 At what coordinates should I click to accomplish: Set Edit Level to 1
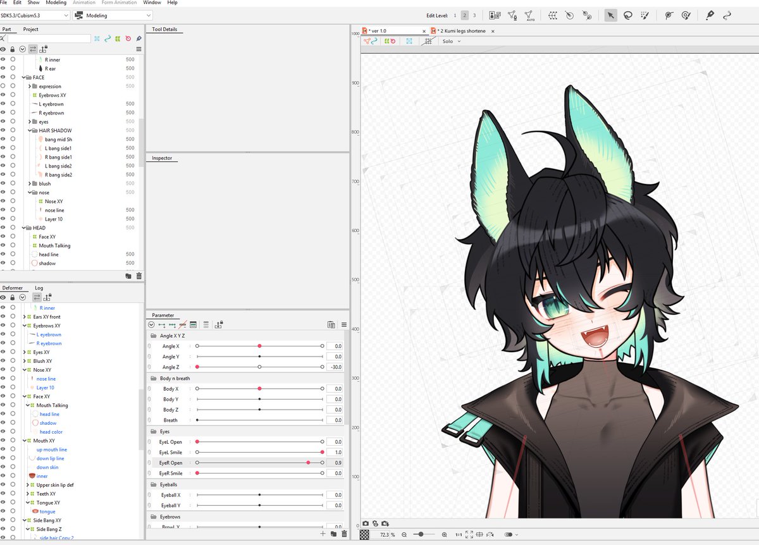455,15
